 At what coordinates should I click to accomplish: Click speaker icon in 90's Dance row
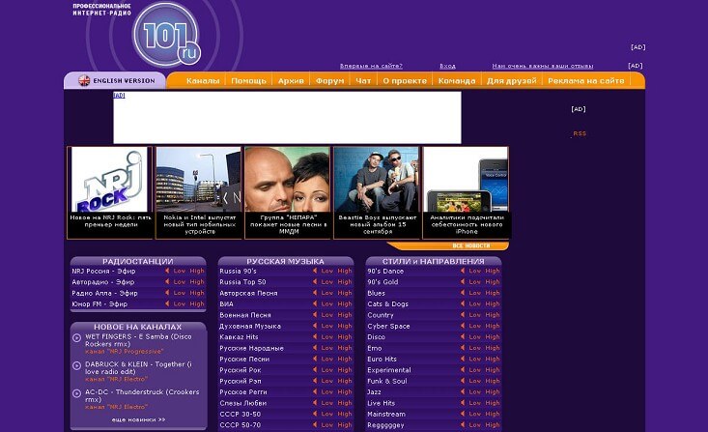coord(463,271)
